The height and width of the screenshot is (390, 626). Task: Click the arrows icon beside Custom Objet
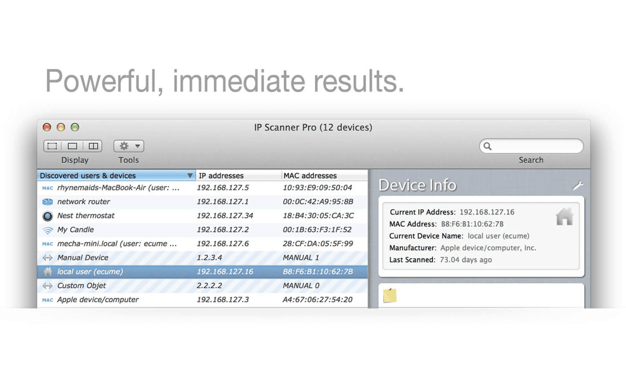point(48,286)
